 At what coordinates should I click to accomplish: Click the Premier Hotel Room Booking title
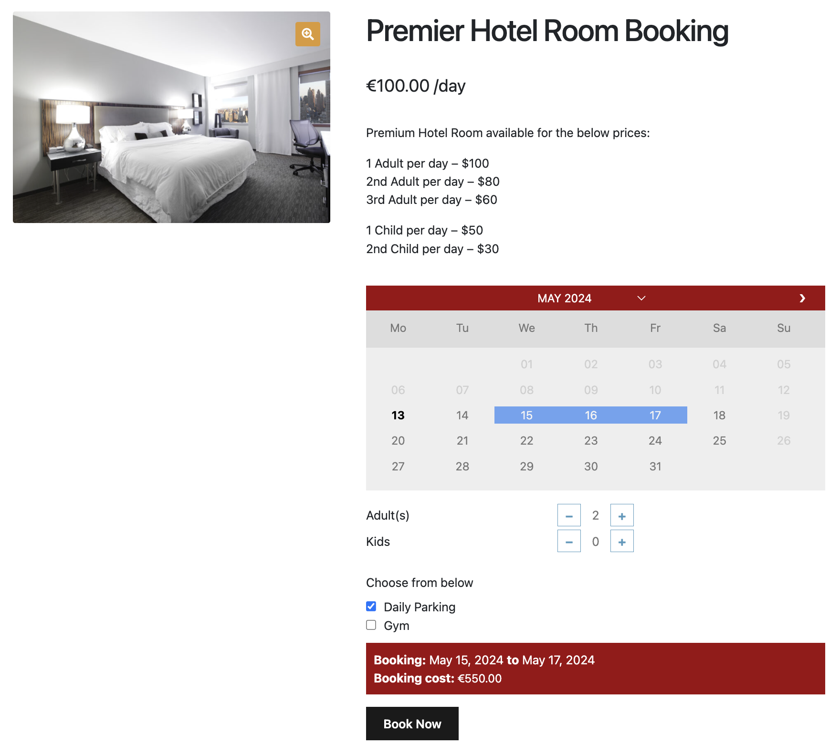[547, 31]
